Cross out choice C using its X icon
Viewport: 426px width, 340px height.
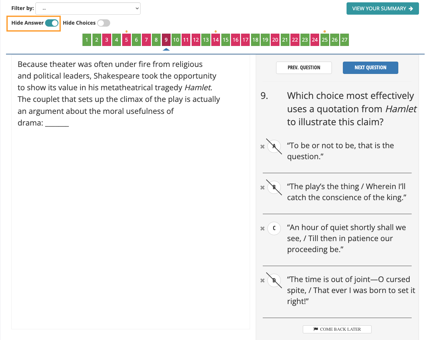262,228
